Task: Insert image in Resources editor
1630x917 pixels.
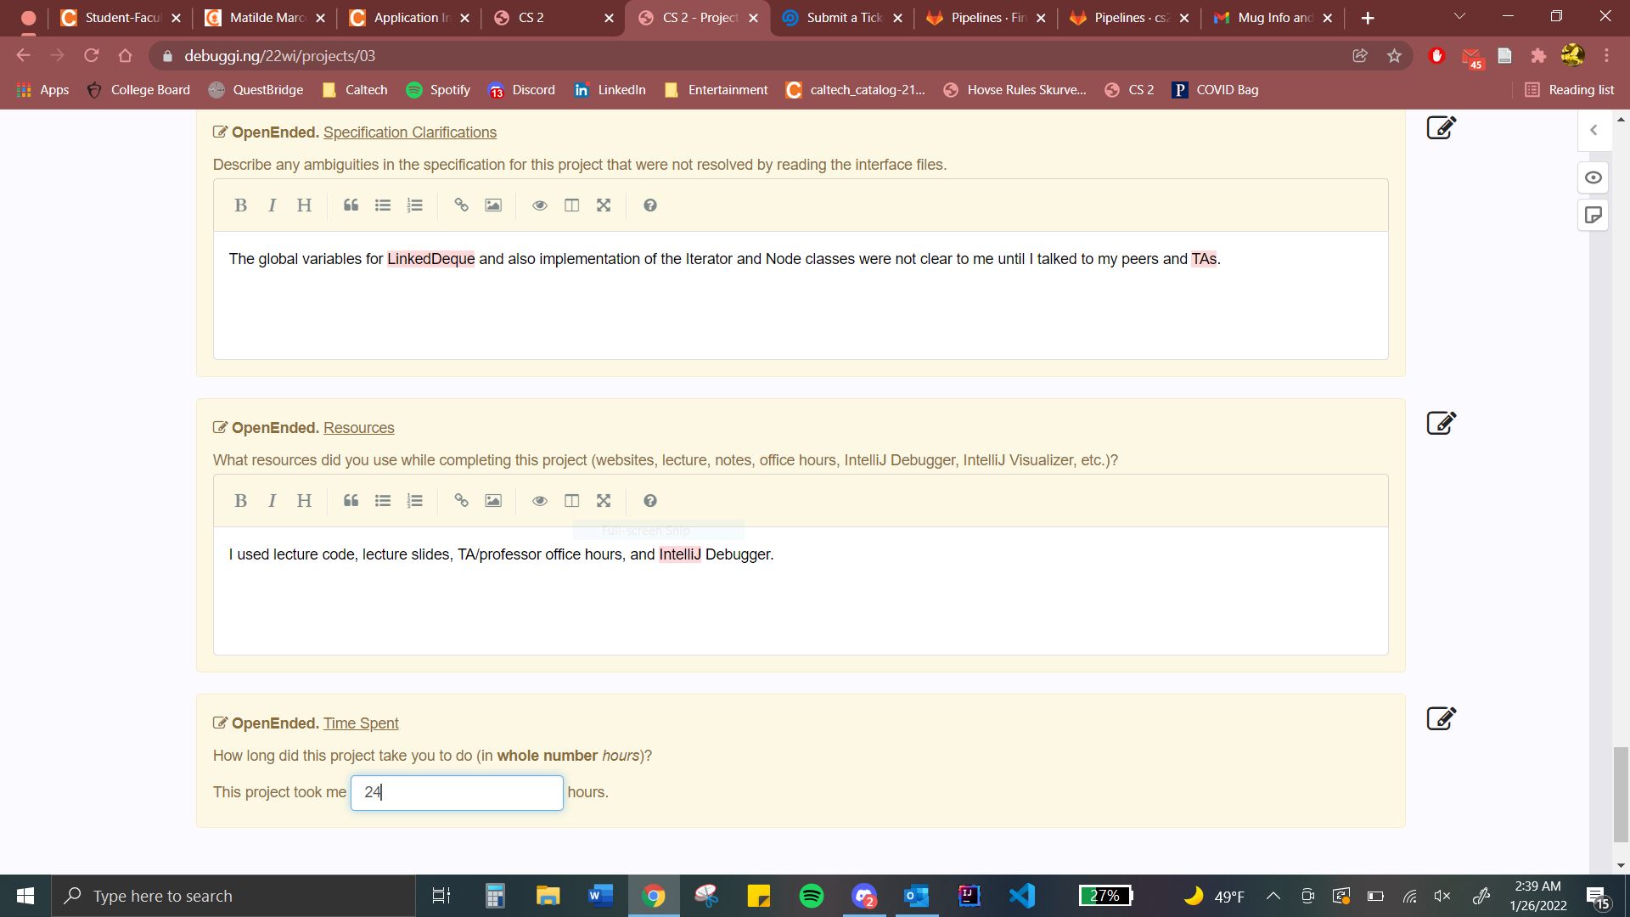Action: coord(493,501)
